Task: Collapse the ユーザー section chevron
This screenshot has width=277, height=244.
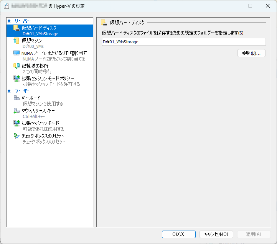Action: point(9,91)
